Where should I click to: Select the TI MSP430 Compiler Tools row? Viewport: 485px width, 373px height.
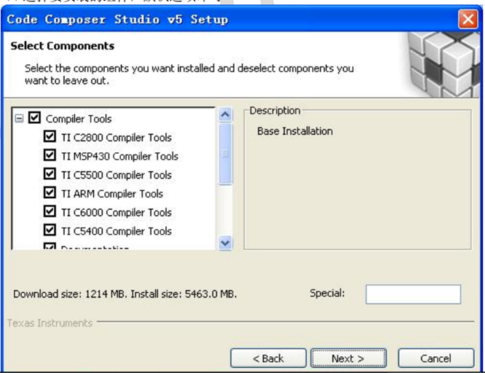119,157
